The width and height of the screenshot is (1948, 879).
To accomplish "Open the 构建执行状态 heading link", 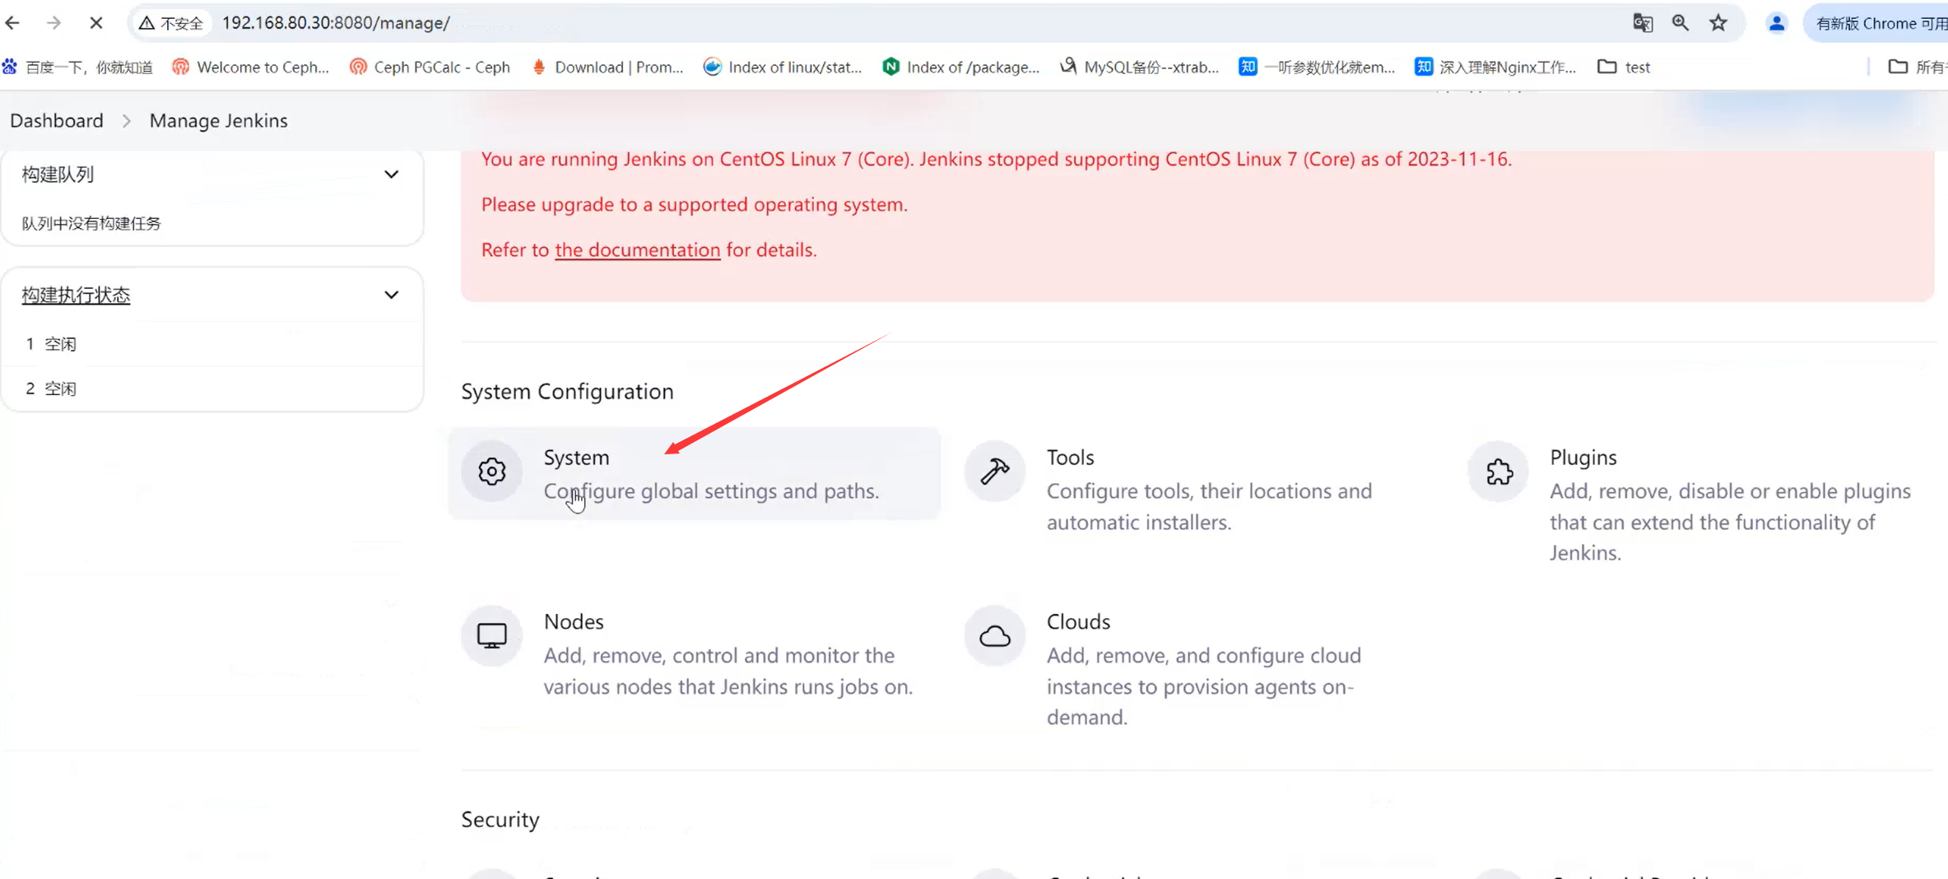I will tap(76, 295).
